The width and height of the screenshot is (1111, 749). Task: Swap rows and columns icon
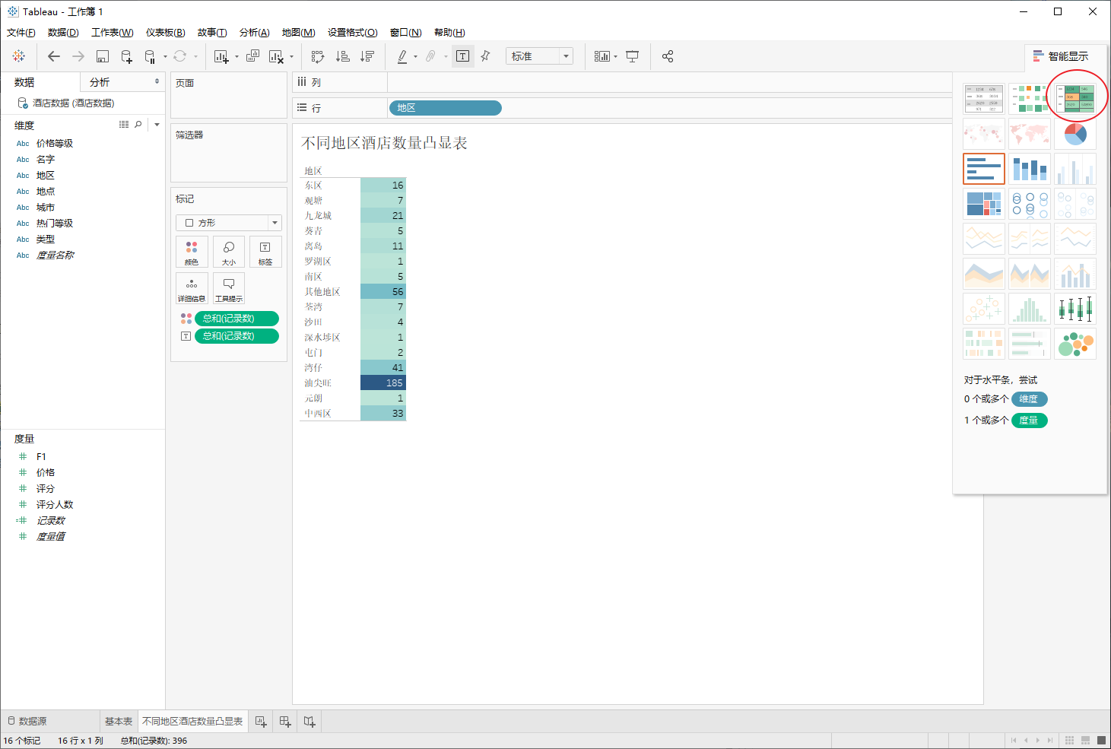point(318,56)
